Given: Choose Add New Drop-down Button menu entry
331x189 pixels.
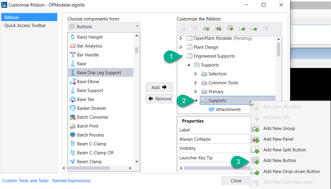Looking at the screenshot, I should [x=291, y=171].
